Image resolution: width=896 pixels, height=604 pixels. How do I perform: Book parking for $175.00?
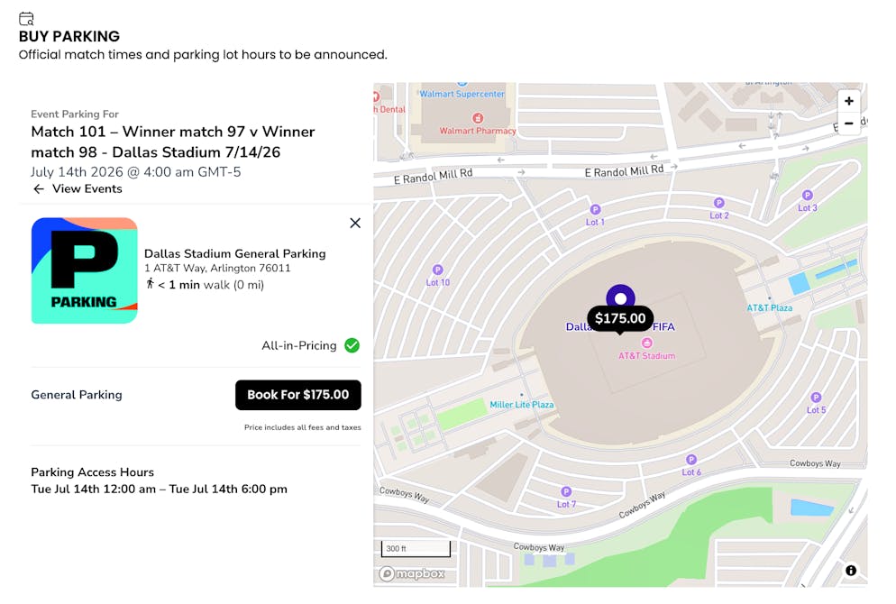pos(297,395)
